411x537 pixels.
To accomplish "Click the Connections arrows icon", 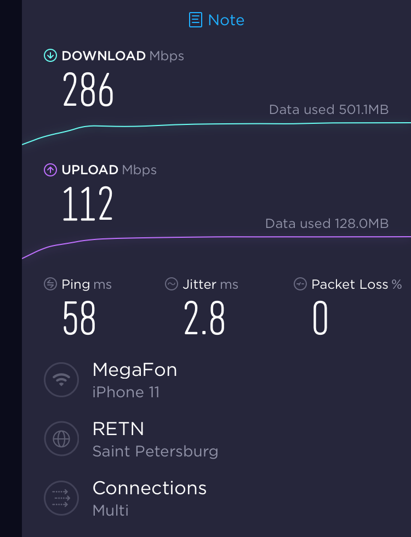I will (61, 498).
